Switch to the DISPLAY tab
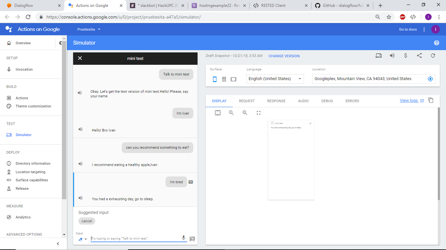This screenshot has width=446, height=250. tap(219, 101)
